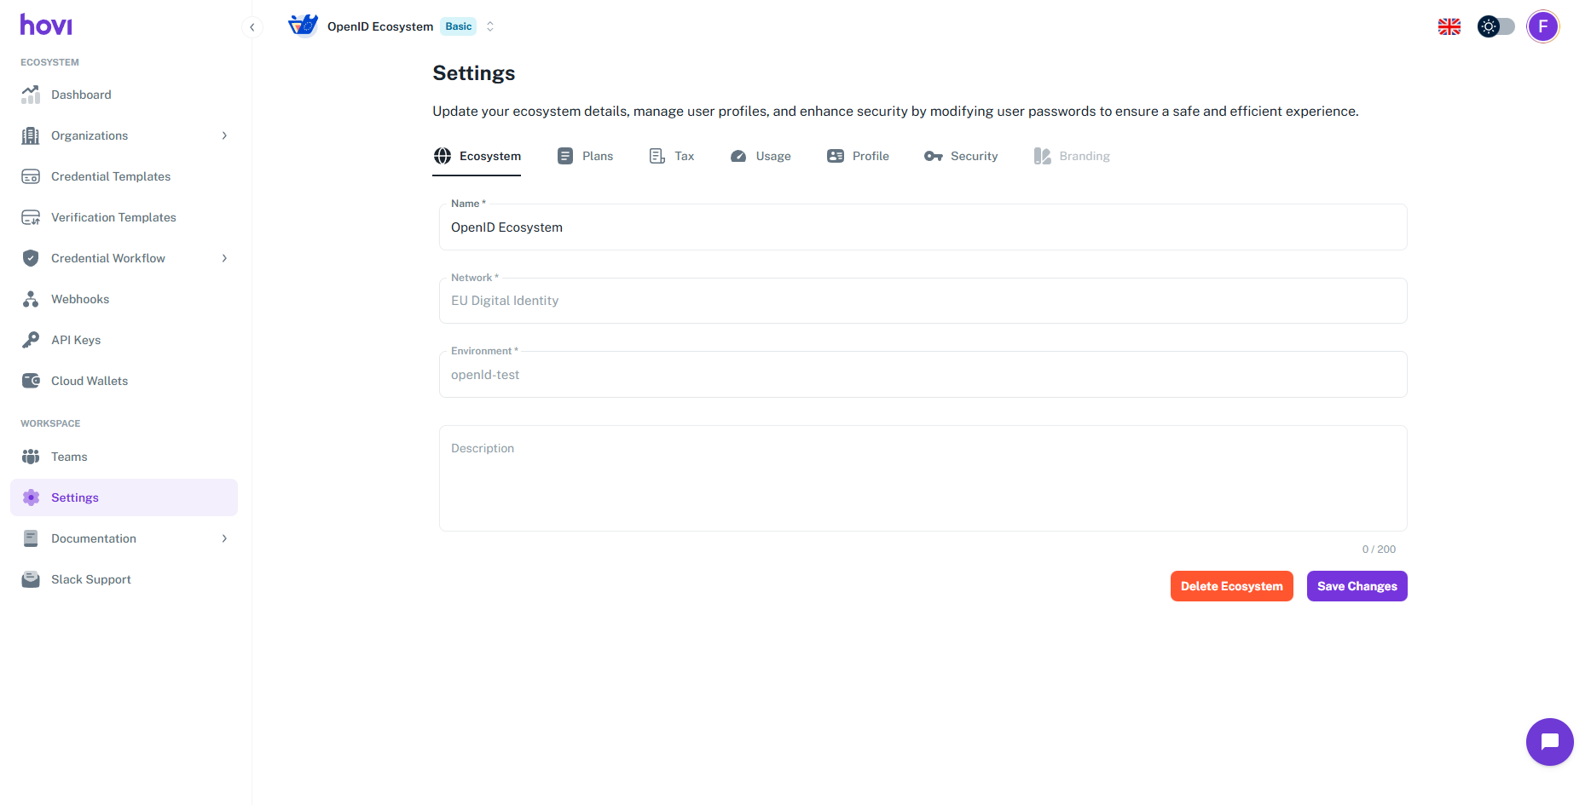Screen dimensions: 1591x805
Task: Click the Cloud Wallets wallet icon
Action: 31,381
